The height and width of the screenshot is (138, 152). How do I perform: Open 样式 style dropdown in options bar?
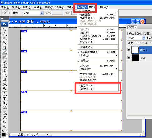pyautogui.click(x=33, y=13)
